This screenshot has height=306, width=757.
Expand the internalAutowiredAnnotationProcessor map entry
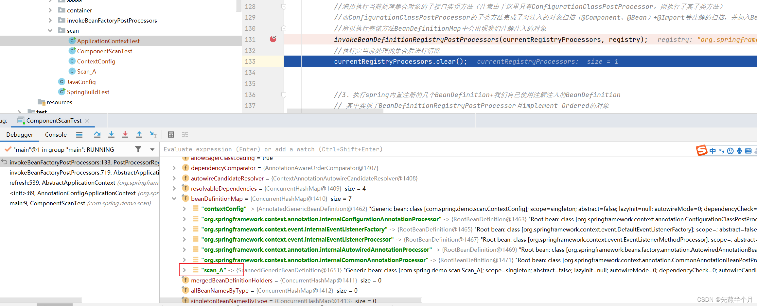point(184,249)
